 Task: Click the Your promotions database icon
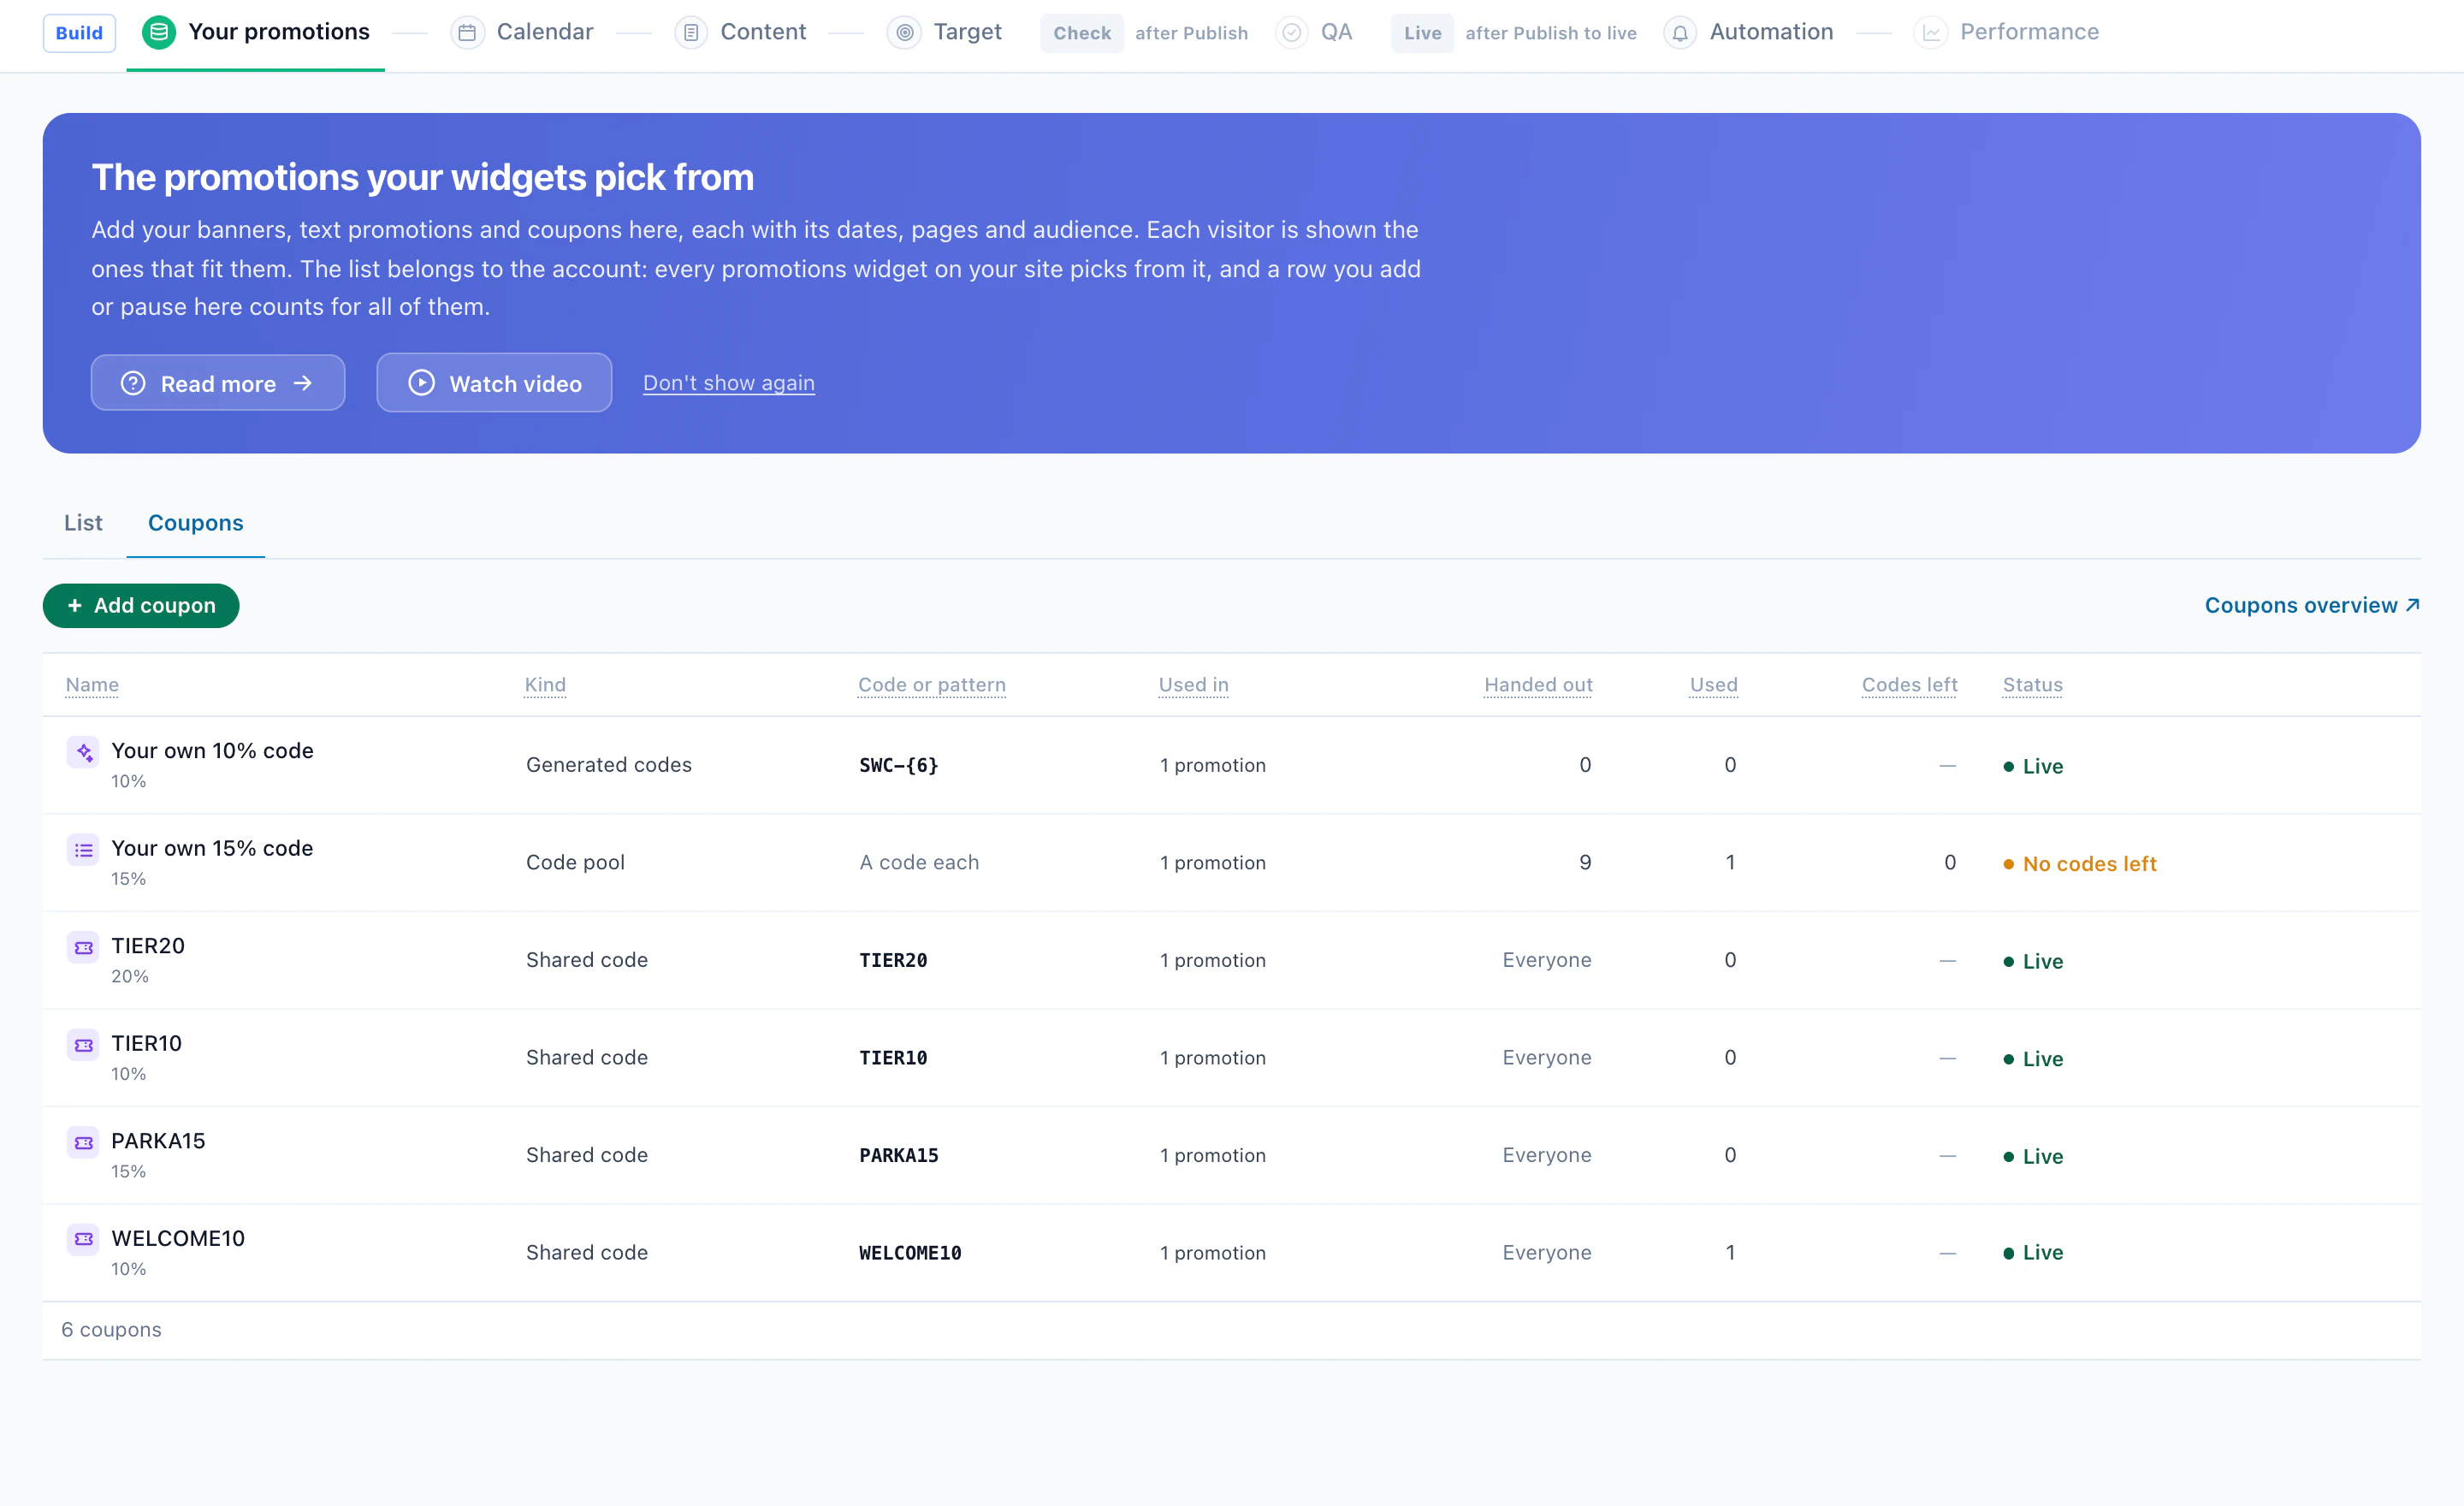click(x=158, y=32)
